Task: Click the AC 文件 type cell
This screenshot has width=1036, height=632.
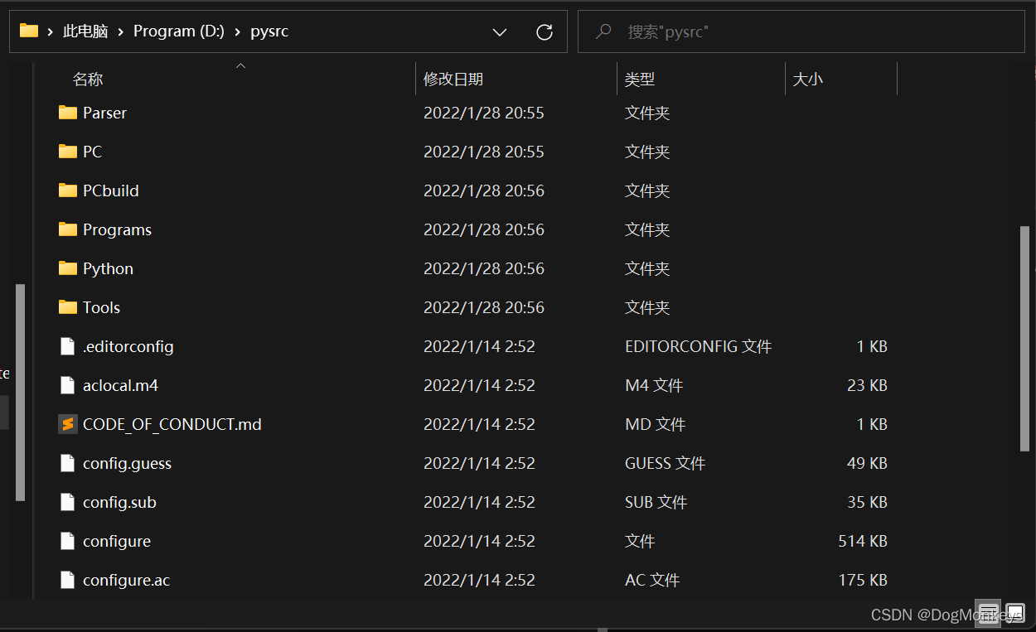Action: pos(652,580)
